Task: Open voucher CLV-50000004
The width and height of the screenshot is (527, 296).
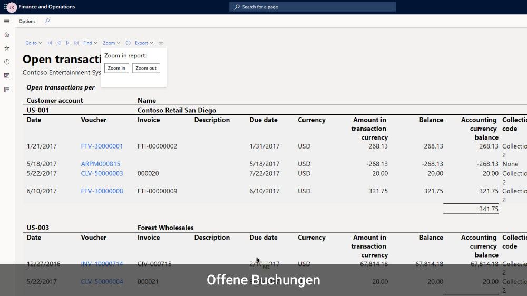Action: tap(102, 282)
